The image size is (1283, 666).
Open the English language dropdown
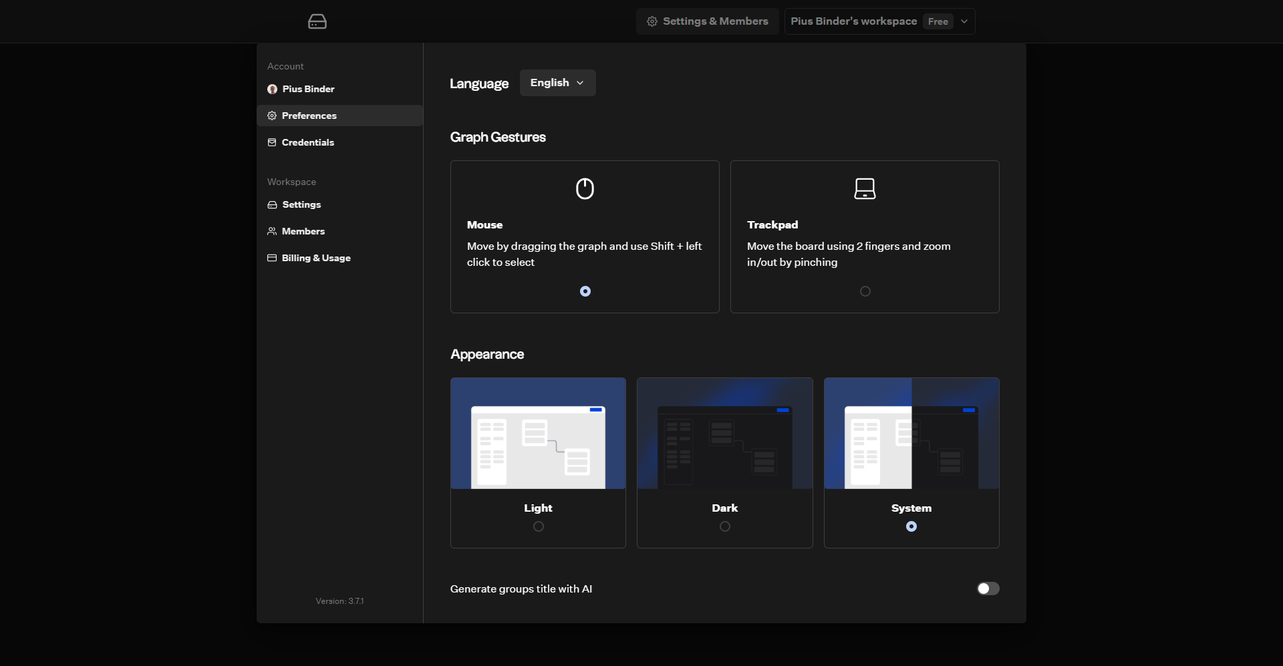tap(557, 83)
